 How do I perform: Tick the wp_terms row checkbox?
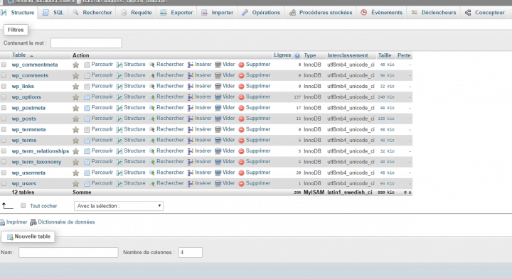click(x=4, y=140)
